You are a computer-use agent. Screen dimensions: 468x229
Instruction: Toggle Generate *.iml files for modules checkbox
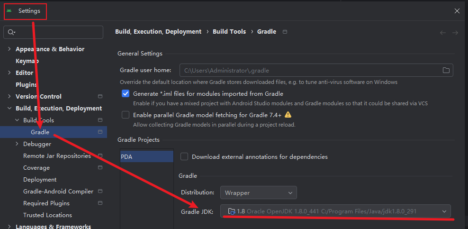pos(126,93)
